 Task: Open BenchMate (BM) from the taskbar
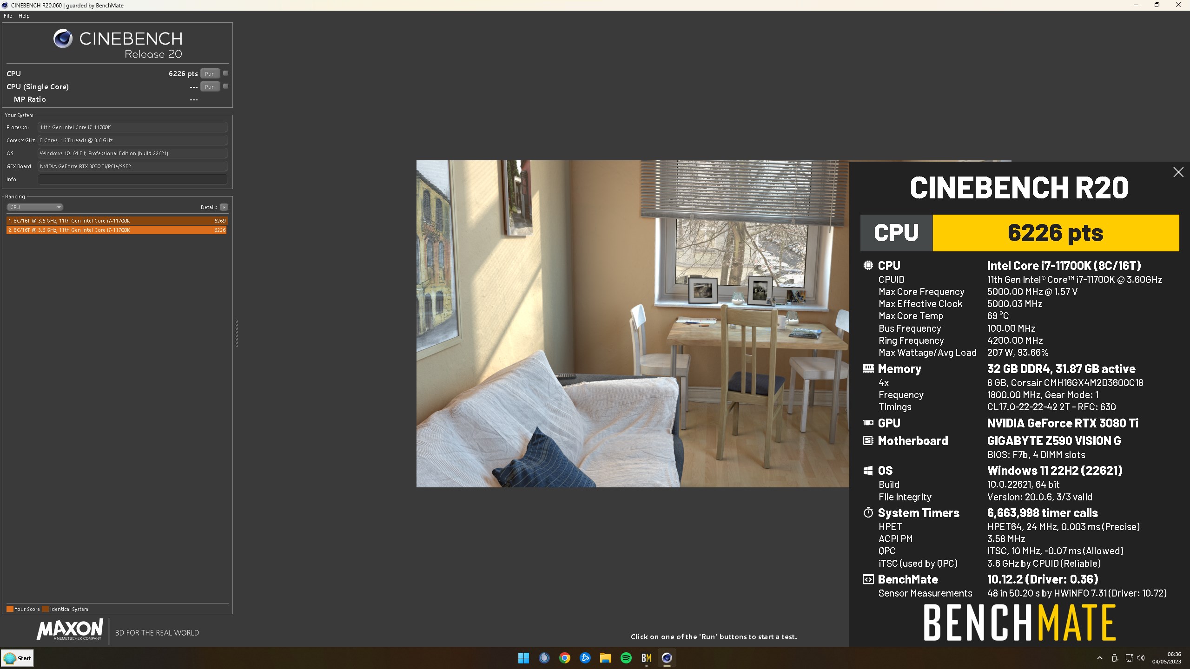coord(646,658)
